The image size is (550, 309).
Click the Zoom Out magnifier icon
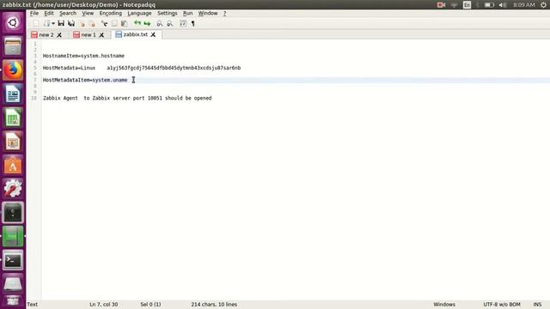[170, 23]
